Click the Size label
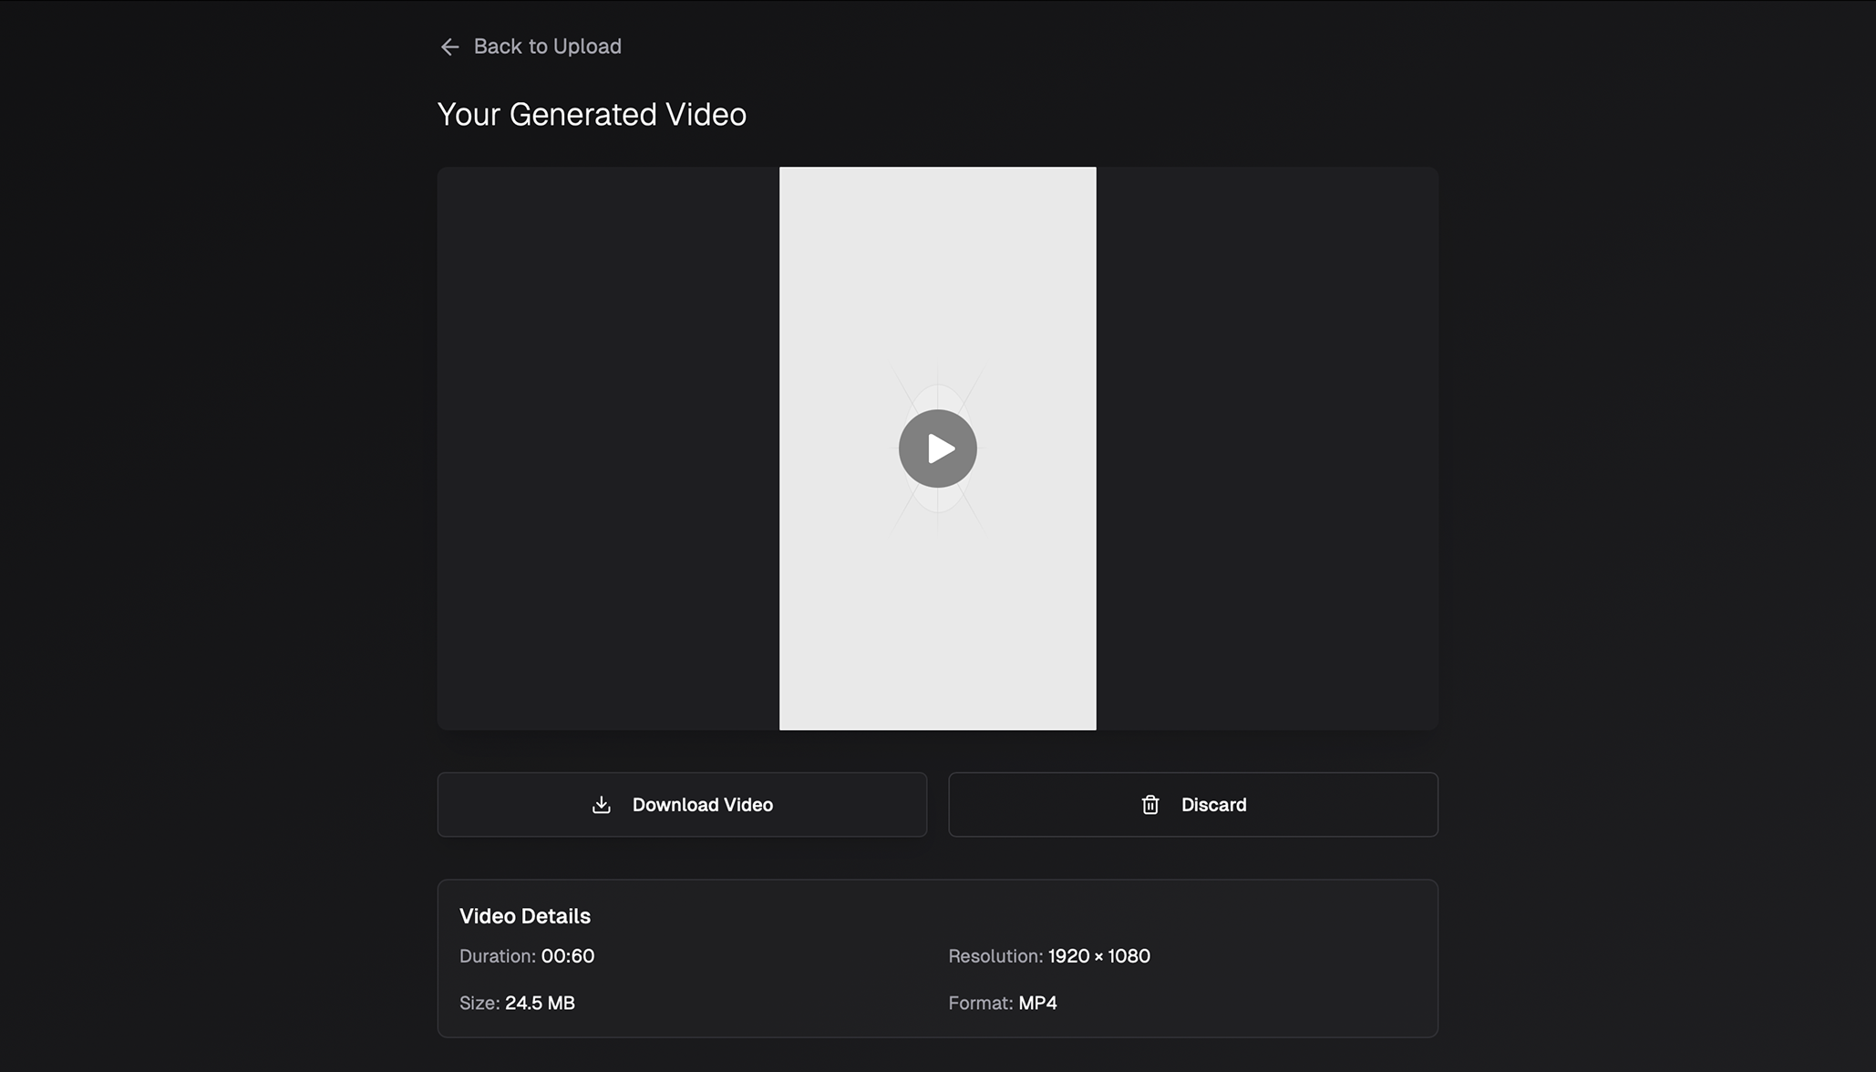The image size is (1876, 1072). click(479, 1003)
